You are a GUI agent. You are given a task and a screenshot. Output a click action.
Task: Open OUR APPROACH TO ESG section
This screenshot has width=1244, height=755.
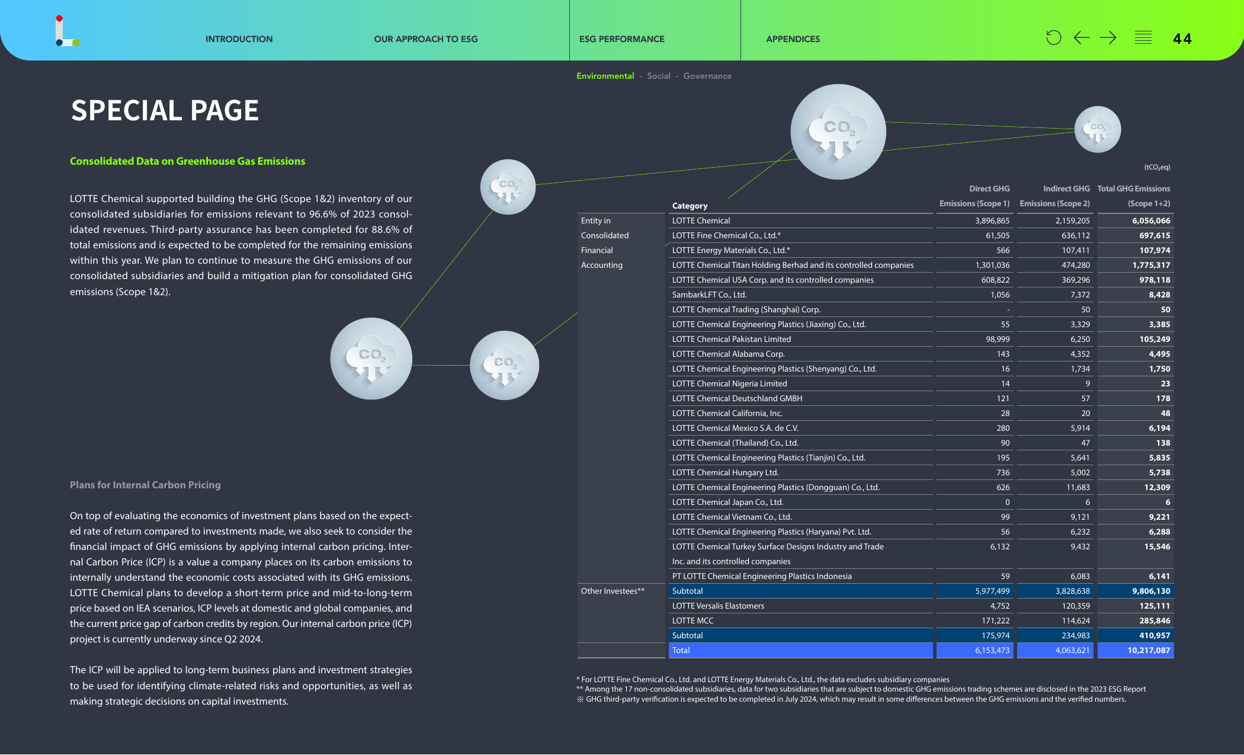click(426, 39)
